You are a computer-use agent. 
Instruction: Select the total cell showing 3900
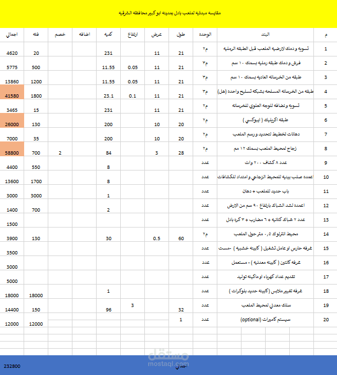(x=12, y=235)
